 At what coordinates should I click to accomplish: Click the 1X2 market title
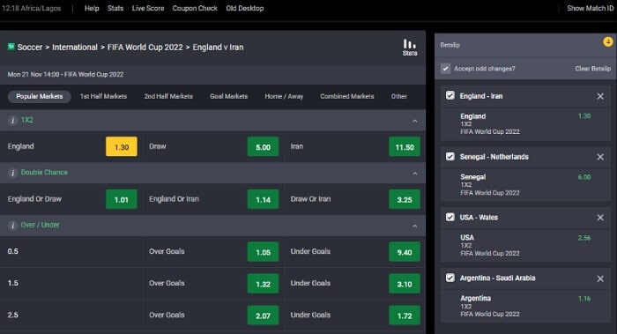(26, 120)
